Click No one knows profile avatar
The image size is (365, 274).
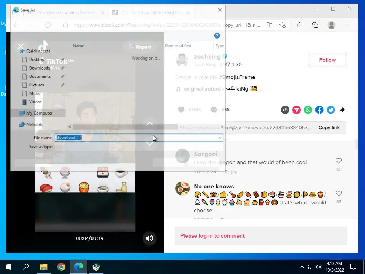click(x=182, y=188)
